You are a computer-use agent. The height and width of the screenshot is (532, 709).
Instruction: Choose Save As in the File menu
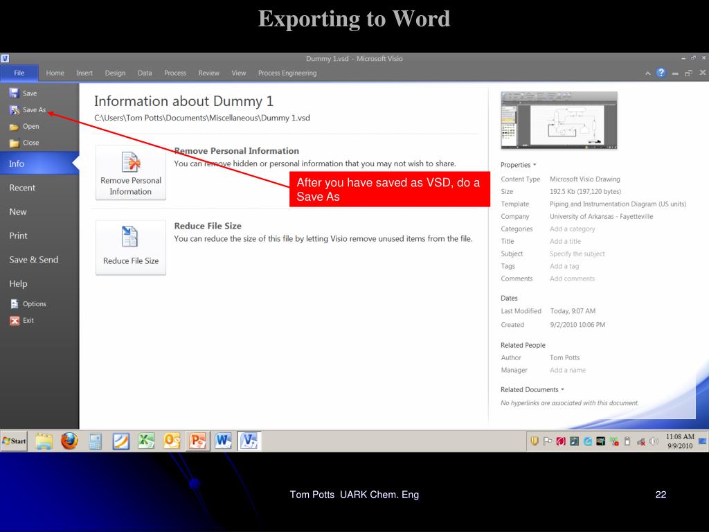tap(28, 110)
